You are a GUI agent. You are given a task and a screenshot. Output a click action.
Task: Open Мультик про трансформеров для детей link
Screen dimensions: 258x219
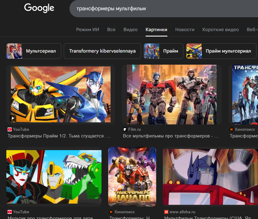coord(50,217)
